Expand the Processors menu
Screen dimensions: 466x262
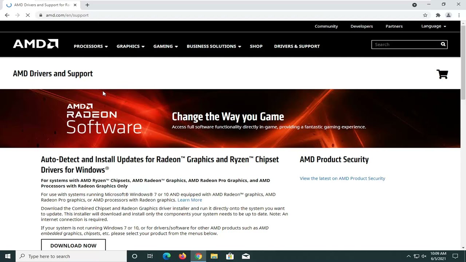(91, 46)
